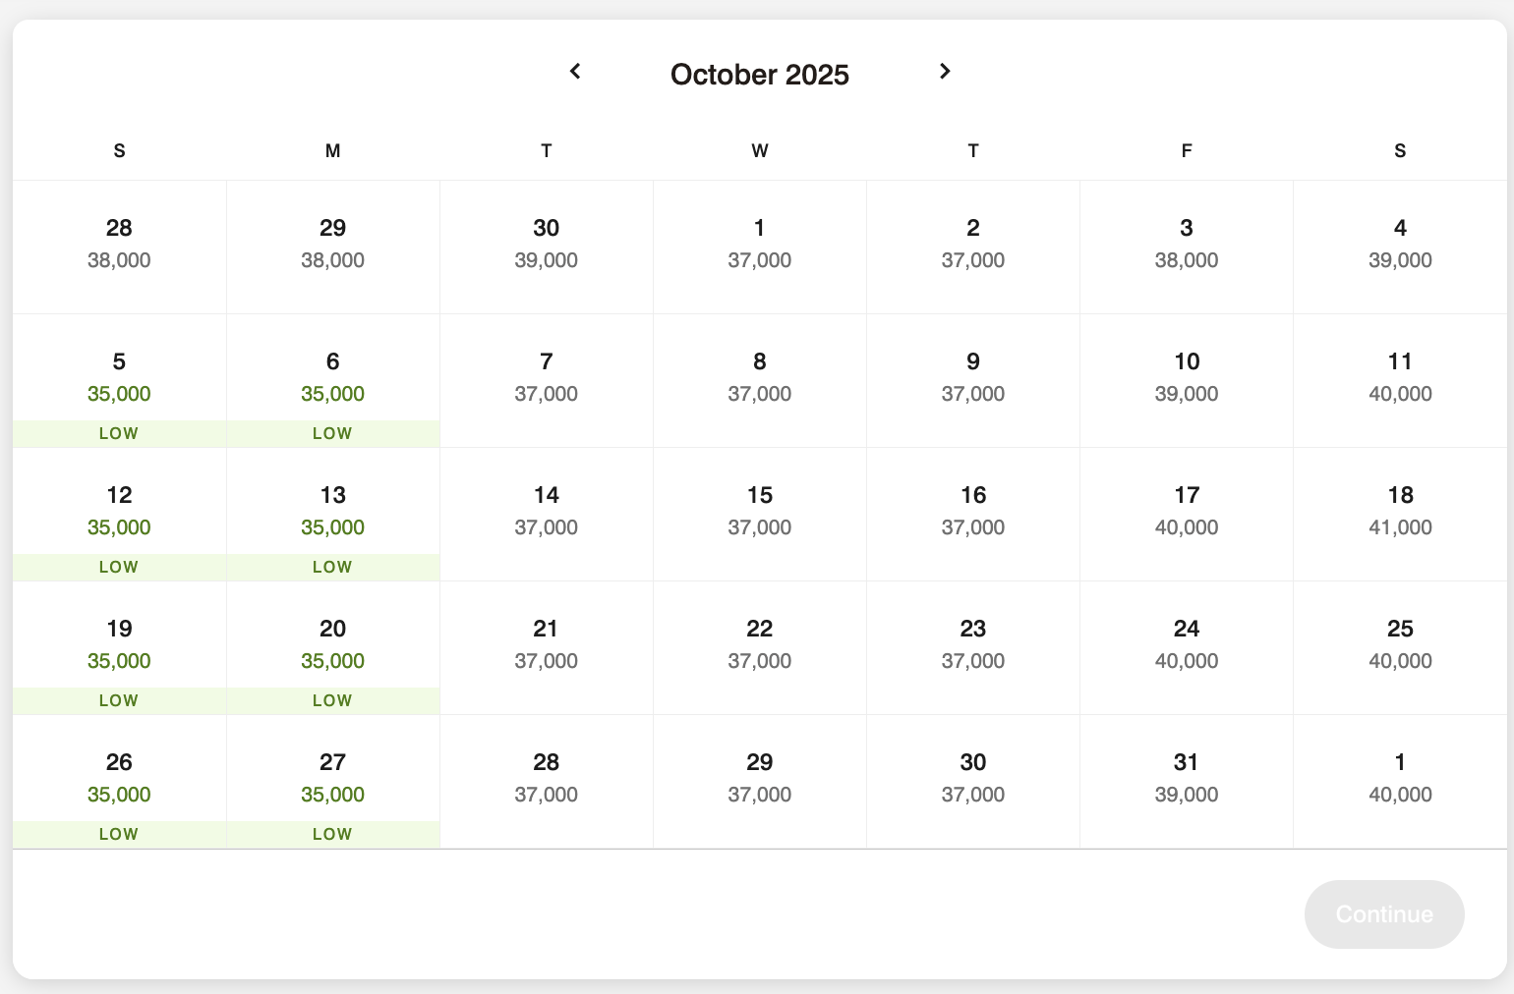
Task: Click the October 2025 month title
Action: (759, 74)
